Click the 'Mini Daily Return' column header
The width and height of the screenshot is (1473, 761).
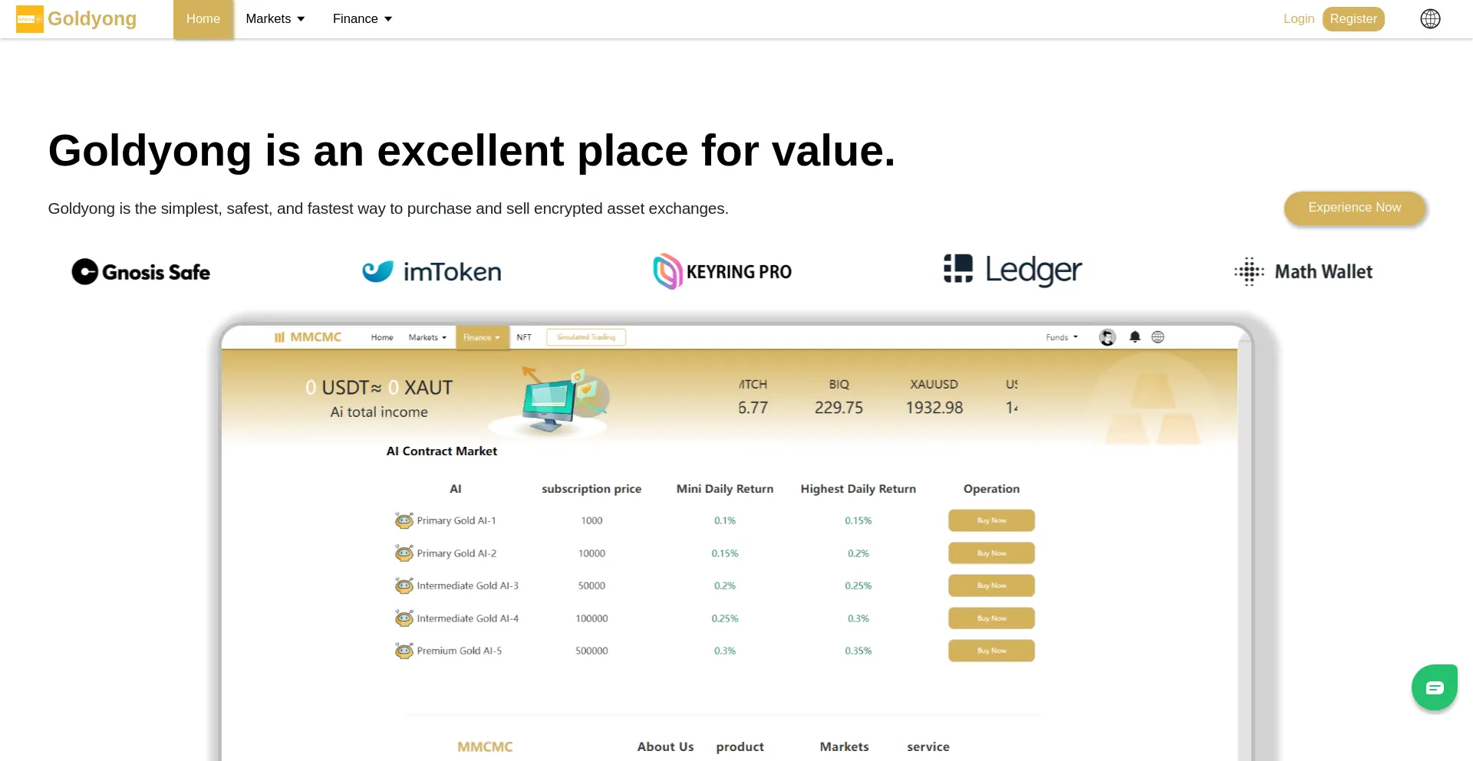coord(725,489)
